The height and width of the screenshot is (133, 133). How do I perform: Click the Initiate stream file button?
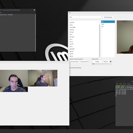point(97,62)
